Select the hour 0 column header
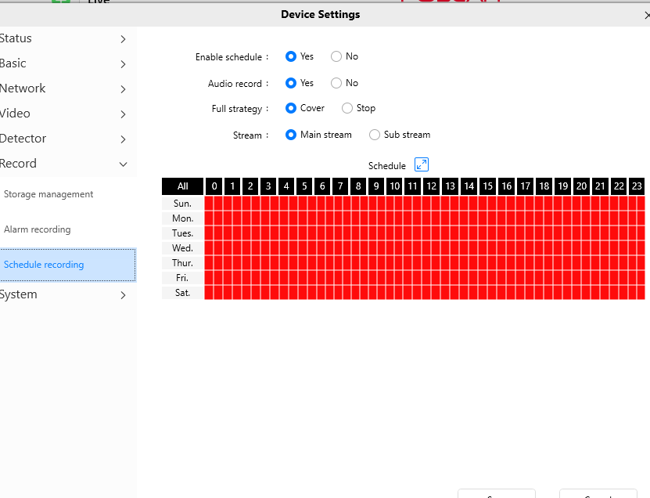The image size is (650, 498). click(x=214, y=186)
